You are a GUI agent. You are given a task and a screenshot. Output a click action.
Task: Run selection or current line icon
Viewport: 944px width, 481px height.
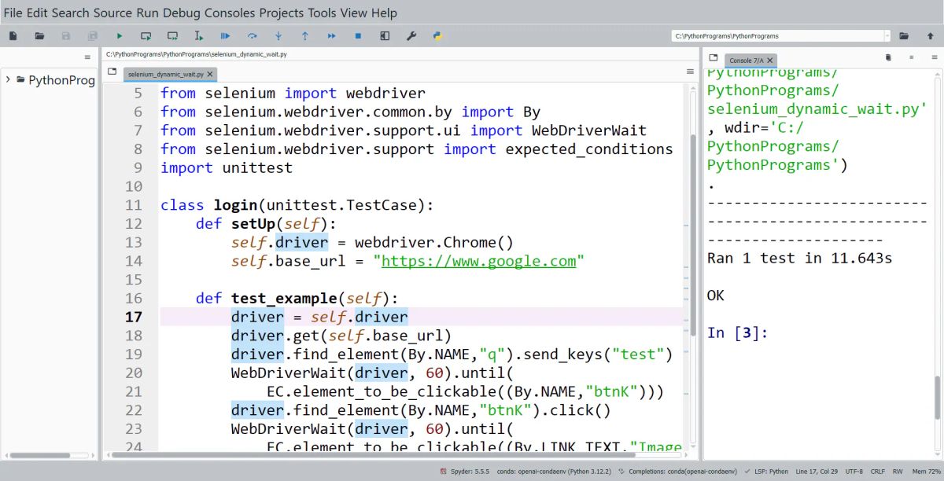coord(199,36)
